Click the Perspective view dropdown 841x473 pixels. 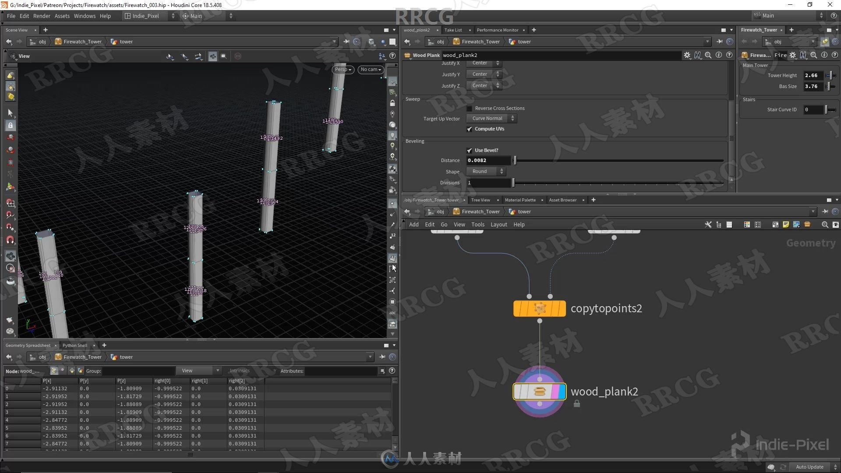pos(342,69)
